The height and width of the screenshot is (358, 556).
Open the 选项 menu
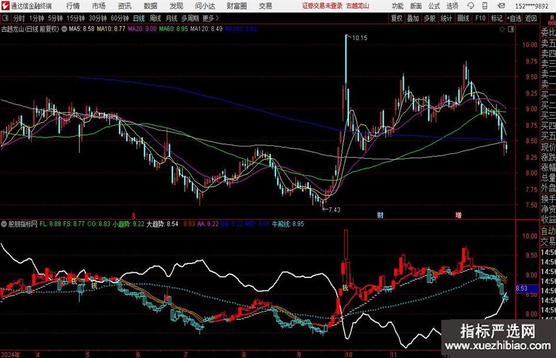pos(452,6)
